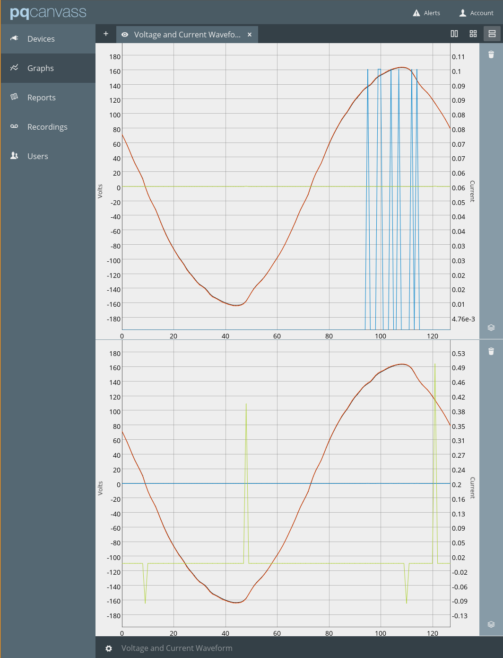The height and width of the screenshot is (658, 503).
Task: Switch to the Devices section
Action: coord(41,39)
